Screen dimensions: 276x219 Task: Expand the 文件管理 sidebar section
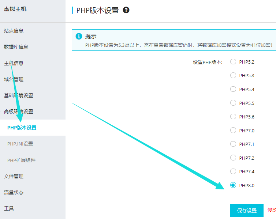[14, 176]
